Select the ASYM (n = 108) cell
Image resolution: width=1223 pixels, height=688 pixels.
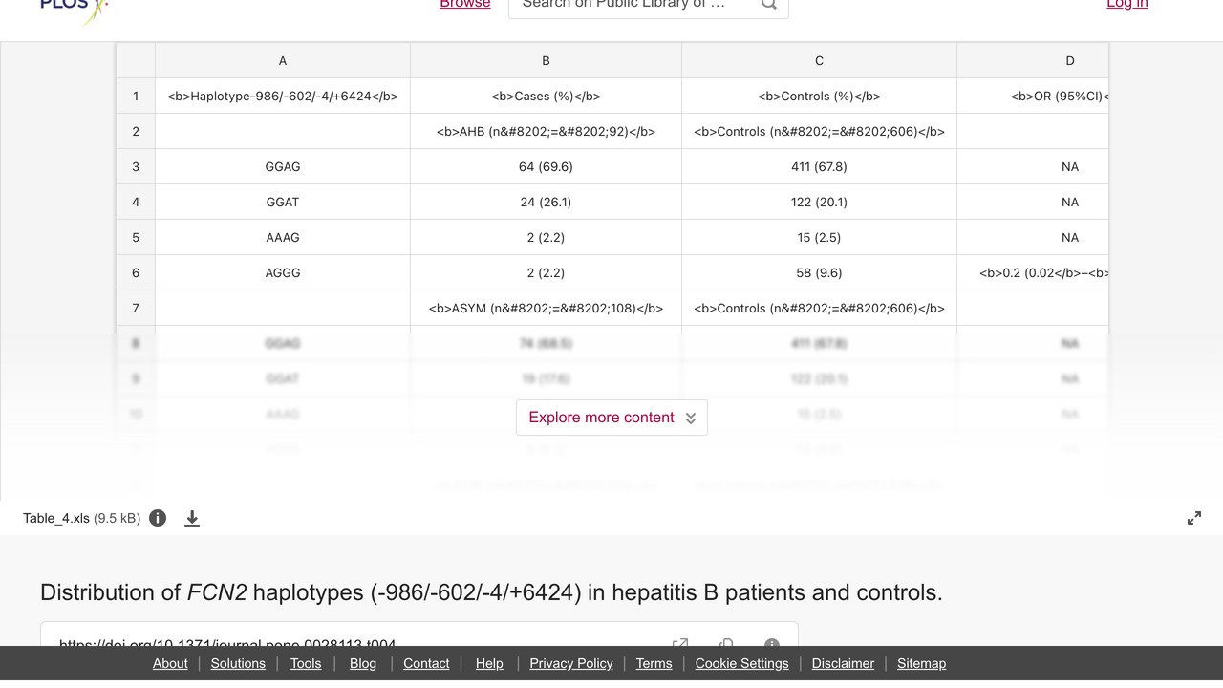point(546,308)
